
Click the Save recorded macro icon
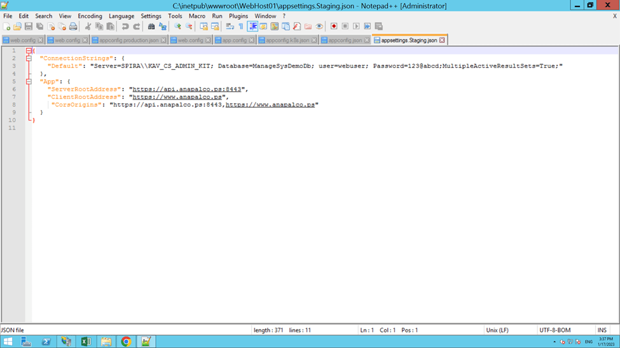(x=379, y=27)
